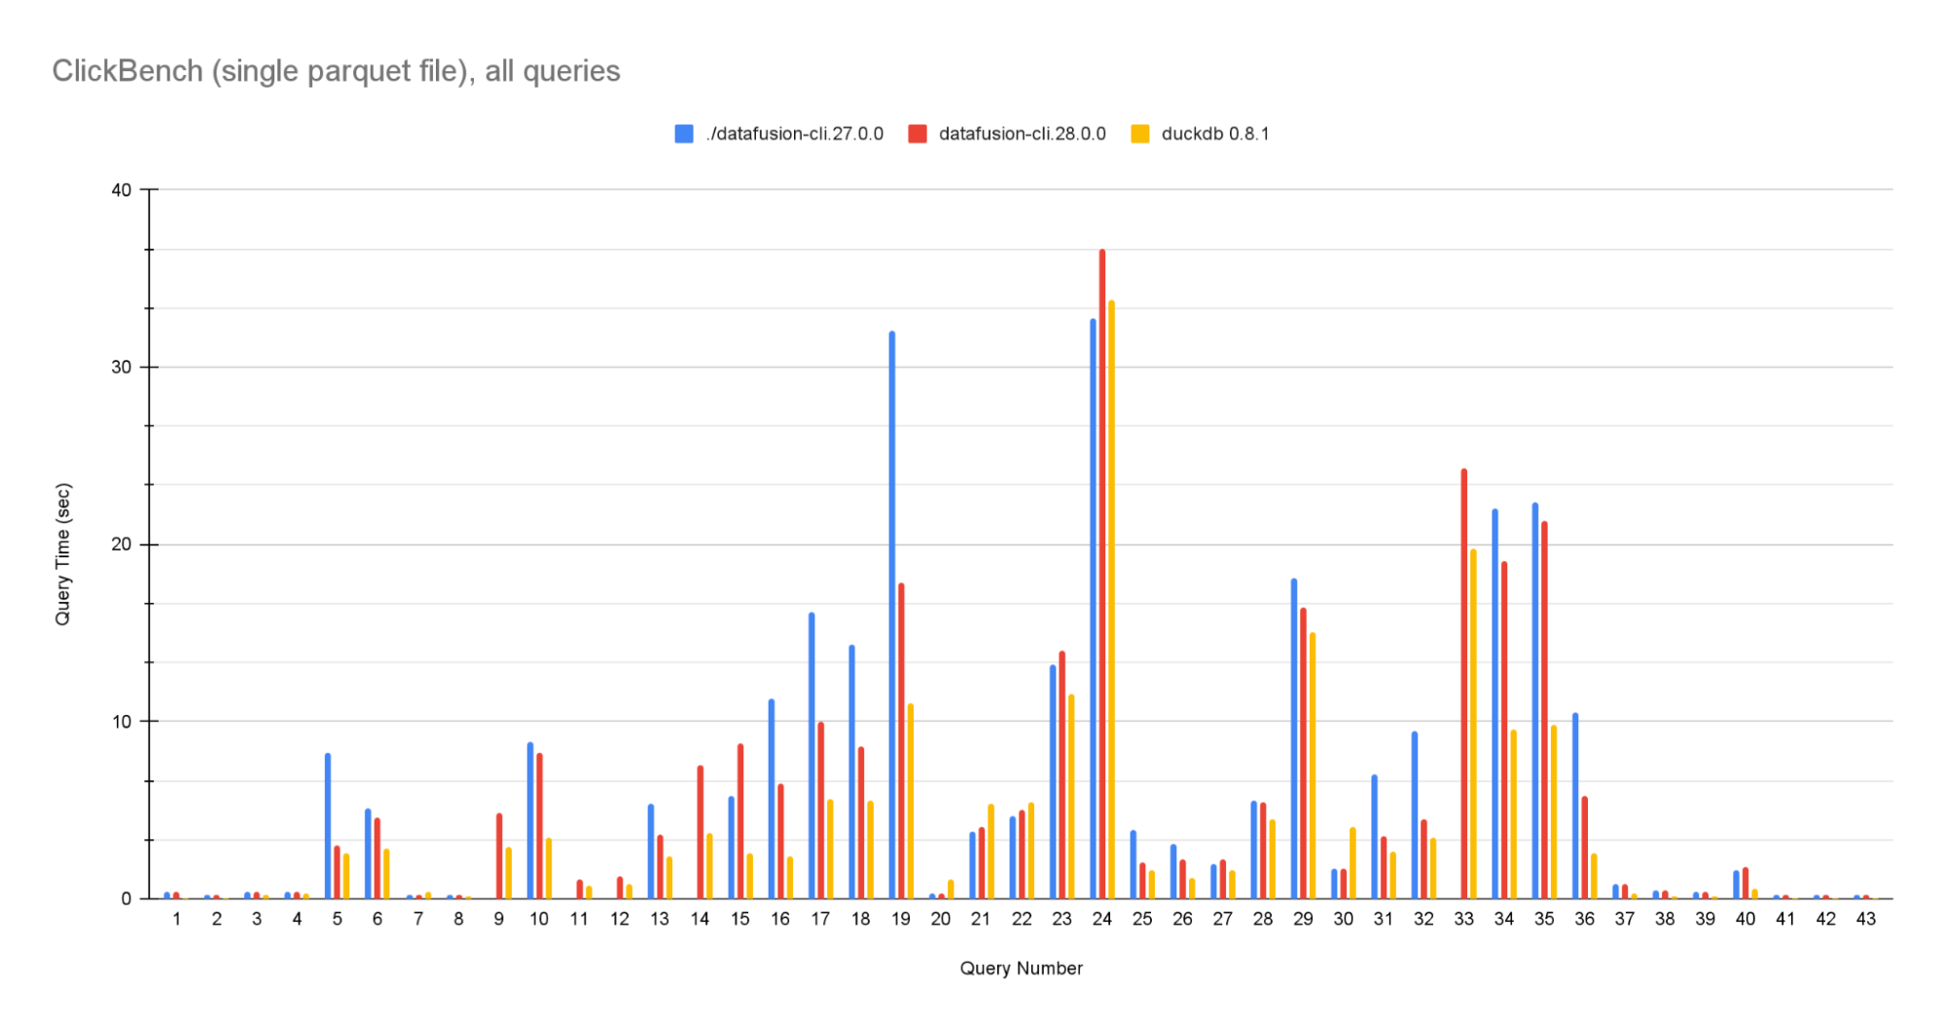Click the yellow bar for query 29
The width and height of the screenshot is (1945, 1032).
[x=1313, y=765]
